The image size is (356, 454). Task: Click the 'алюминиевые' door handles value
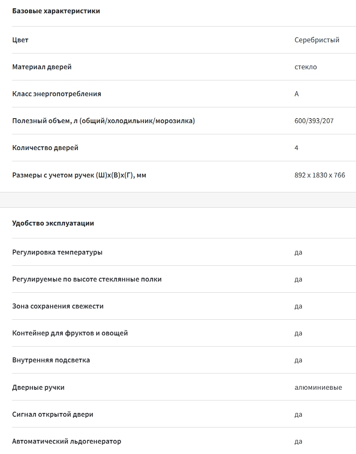point(318,387)
